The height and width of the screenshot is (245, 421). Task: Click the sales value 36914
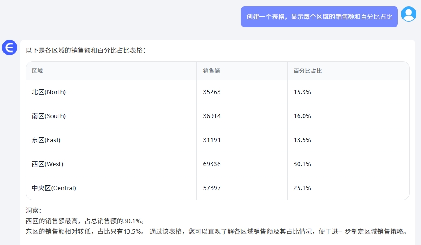(212, 116)
